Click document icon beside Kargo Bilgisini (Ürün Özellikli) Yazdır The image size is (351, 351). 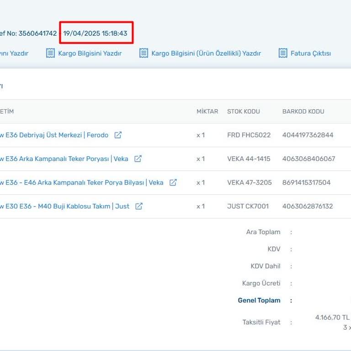[x=144, y=53]
